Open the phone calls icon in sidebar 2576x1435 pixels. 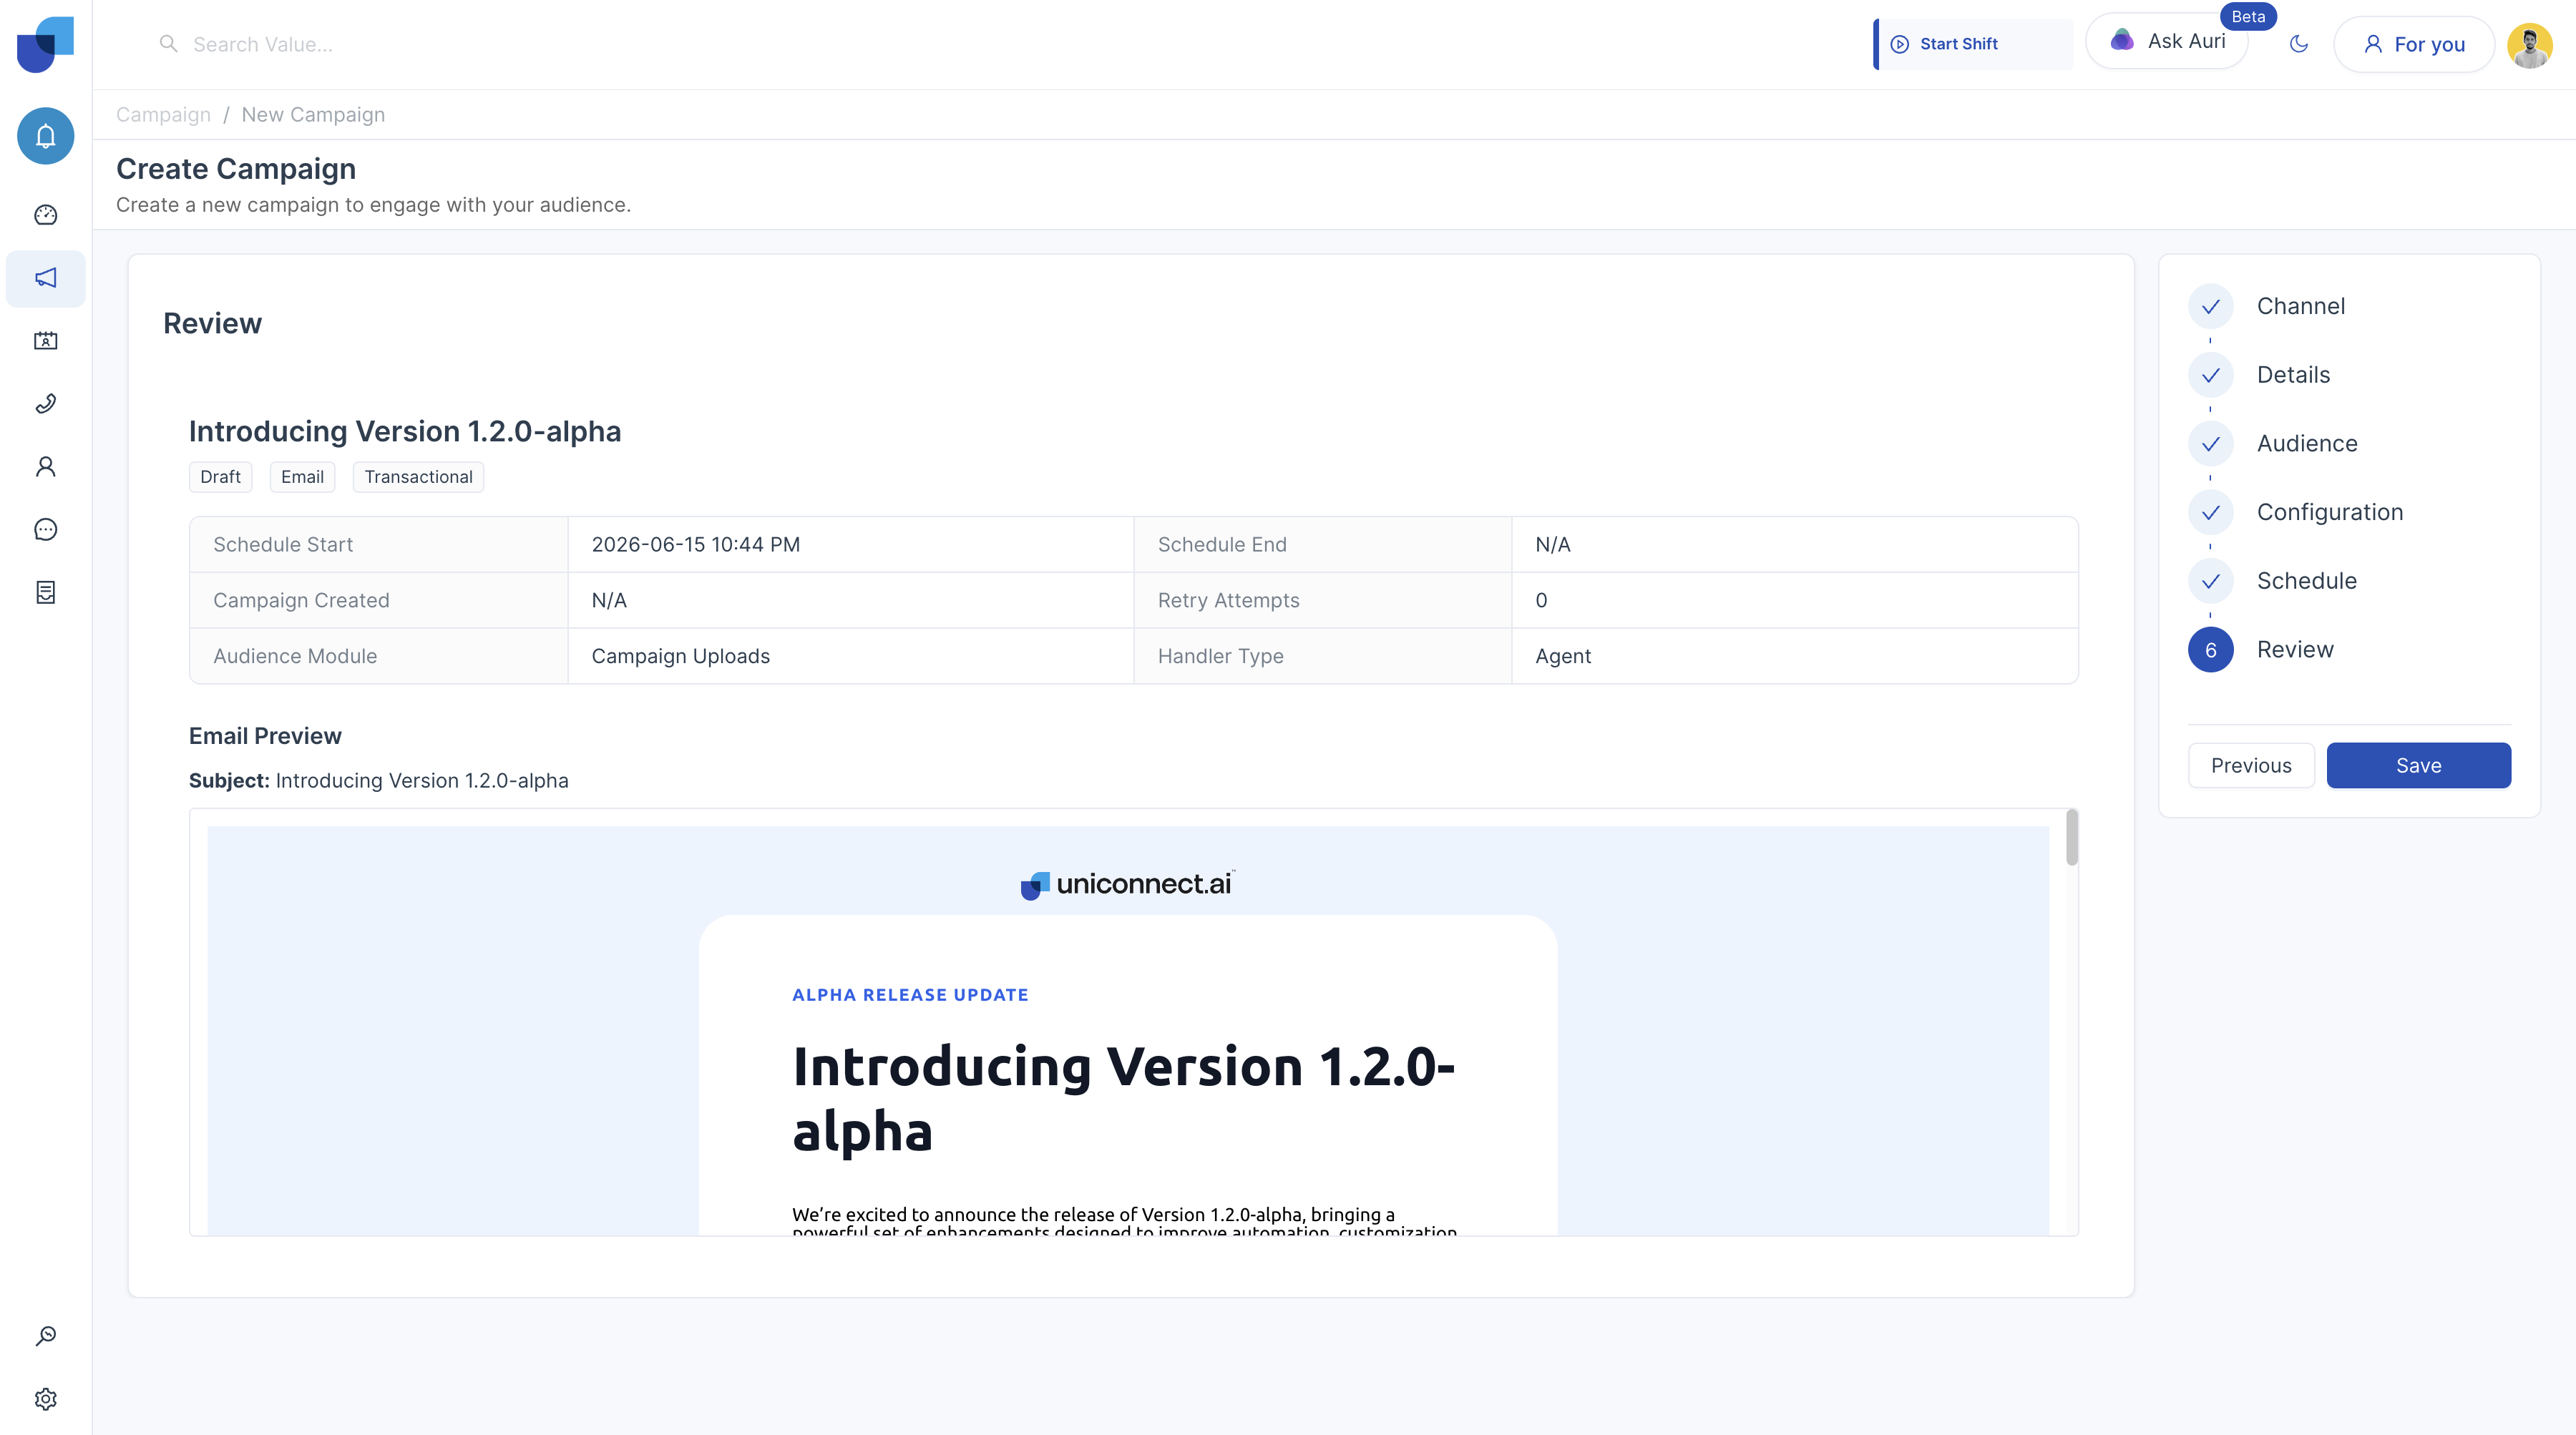click(x=46, y=404)
